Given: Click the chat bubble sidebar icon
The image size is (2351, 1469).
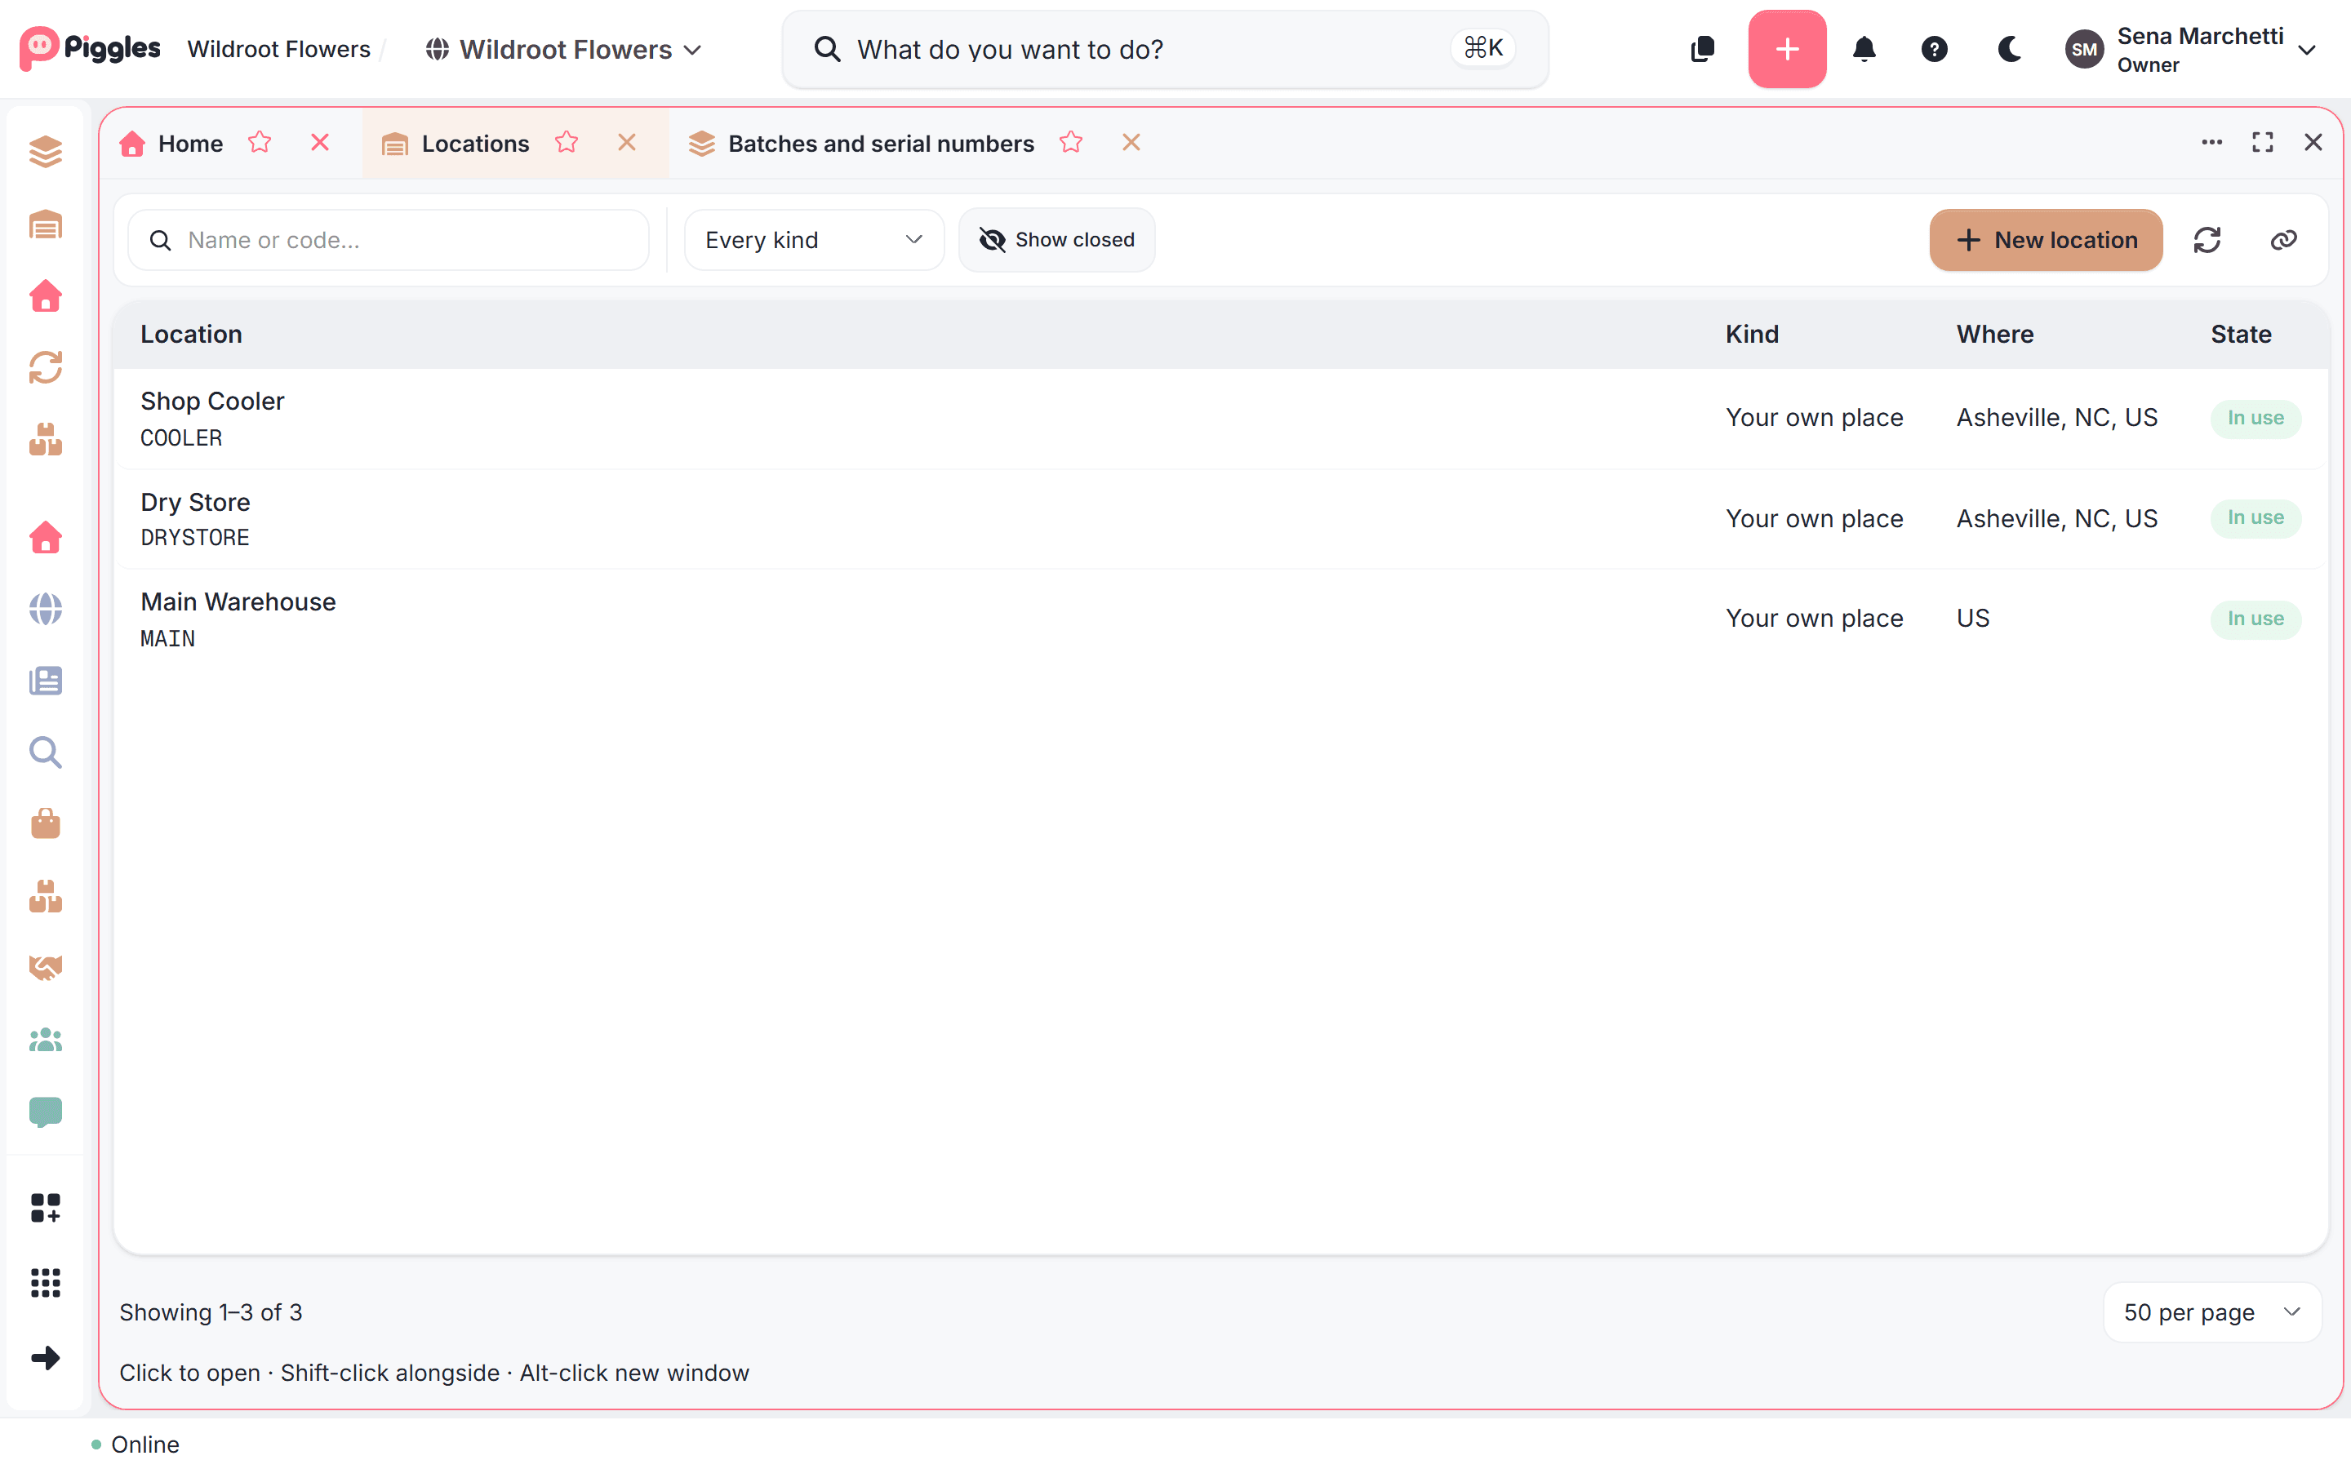Looking at the screenshot, I should (x=46, y=1112).
